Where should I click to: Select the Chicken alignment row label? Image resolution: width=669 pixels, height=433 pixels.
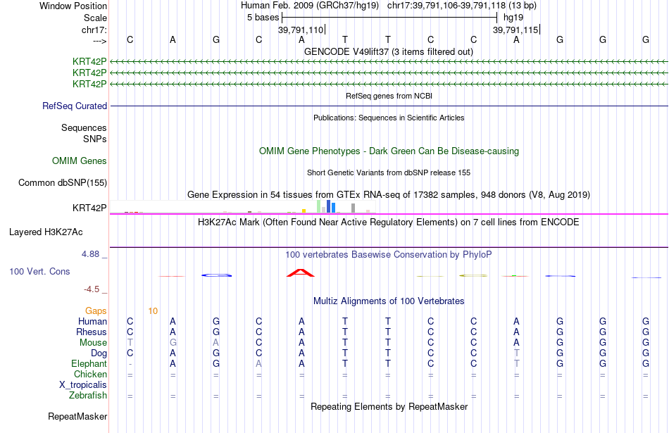90,374
